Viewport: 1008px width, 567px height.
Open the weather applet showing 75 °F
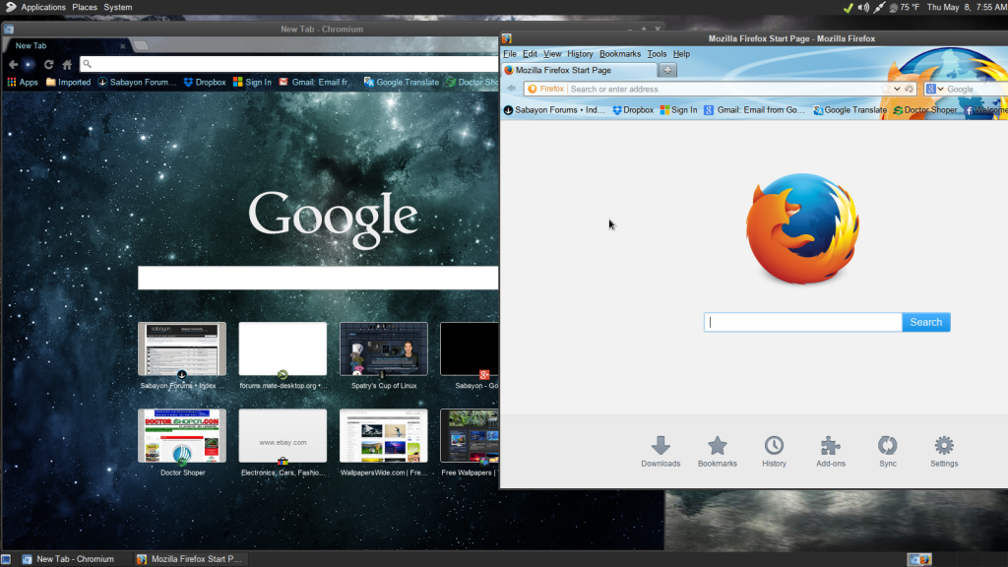click(905, 7)
